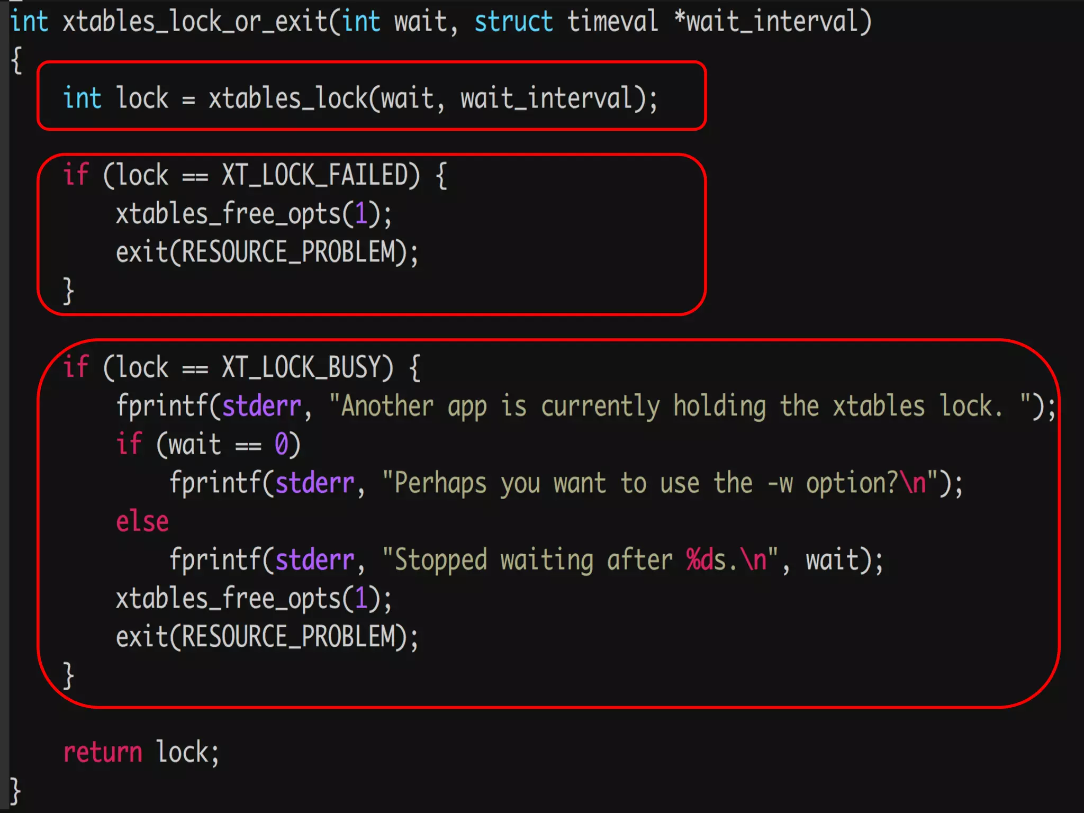Click the first exit(RESOURCE_PROBLEM) statement
This screenshot has width=1084, height=813.
[x=267, y=252]
